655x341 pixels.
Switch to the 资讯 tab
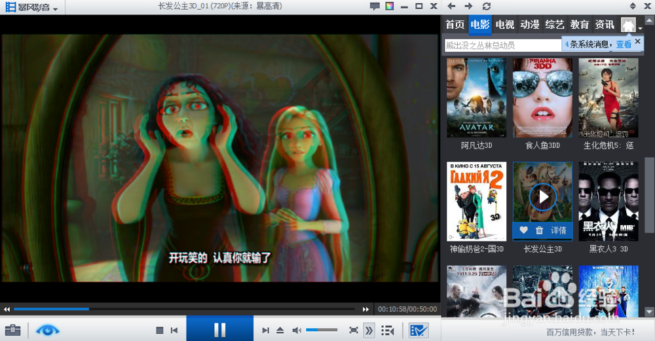pos(605,25)
